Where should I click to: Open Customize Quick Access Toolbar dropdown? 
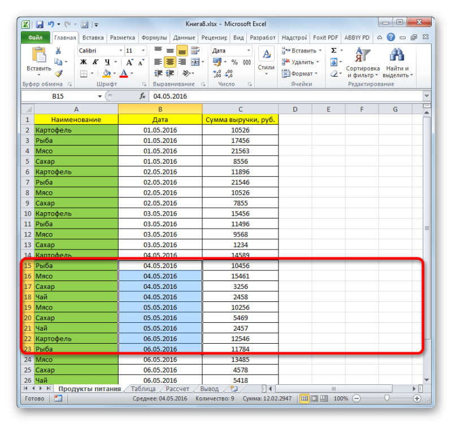pyautogui.click(x=96, y=25)
